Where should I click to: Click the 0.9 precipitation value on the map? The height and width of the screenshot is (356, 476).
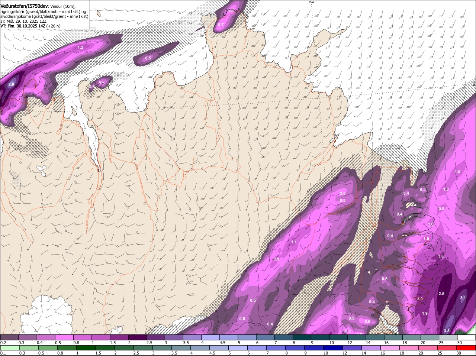point(276,259)
